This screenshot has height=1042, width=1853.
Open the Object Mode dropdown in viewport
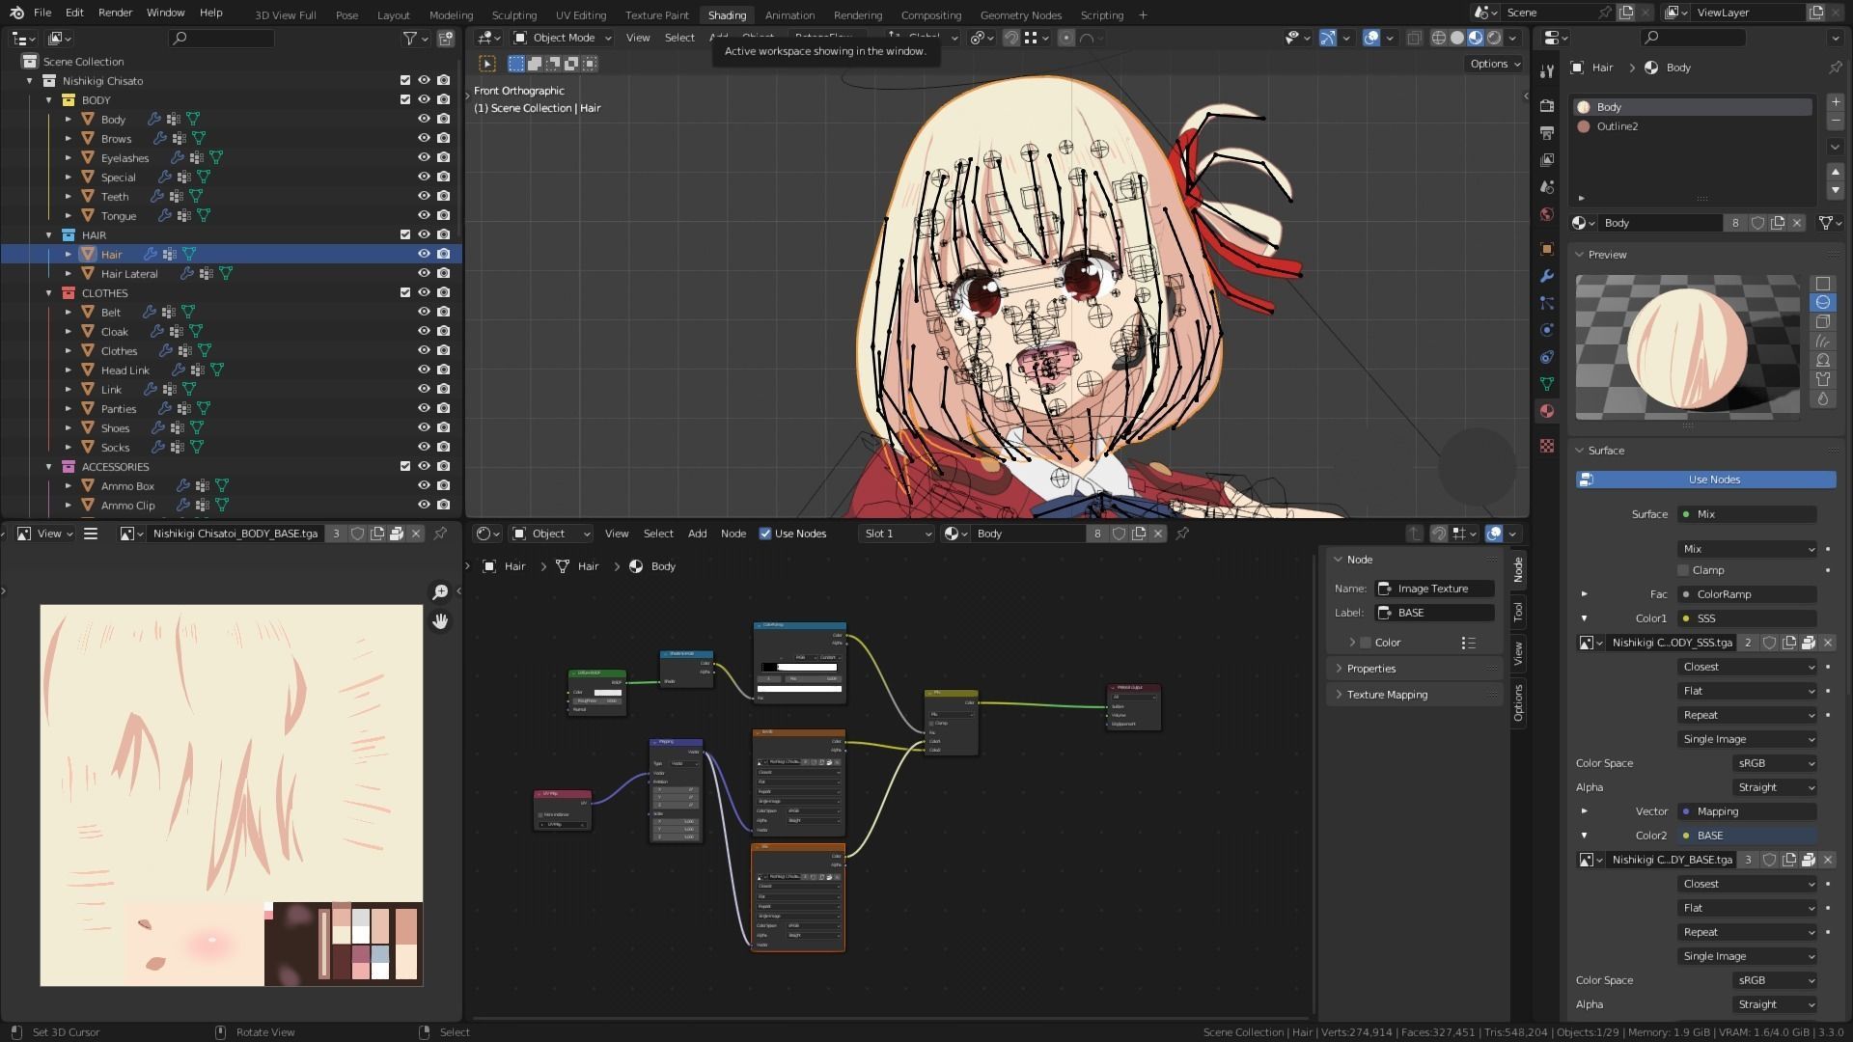pyautogui.click(x=563, y=38)
